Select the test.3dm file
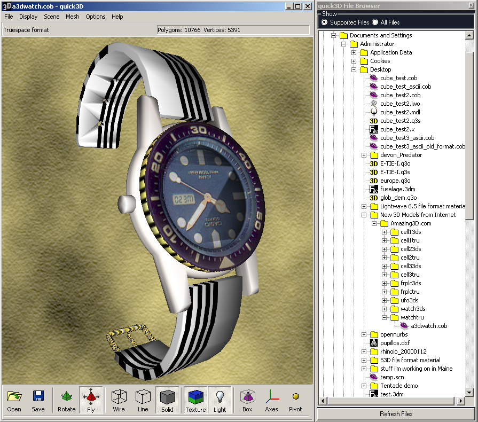This screenshot has height=422, width=478. pyautogui.click(x=391, y=394)
